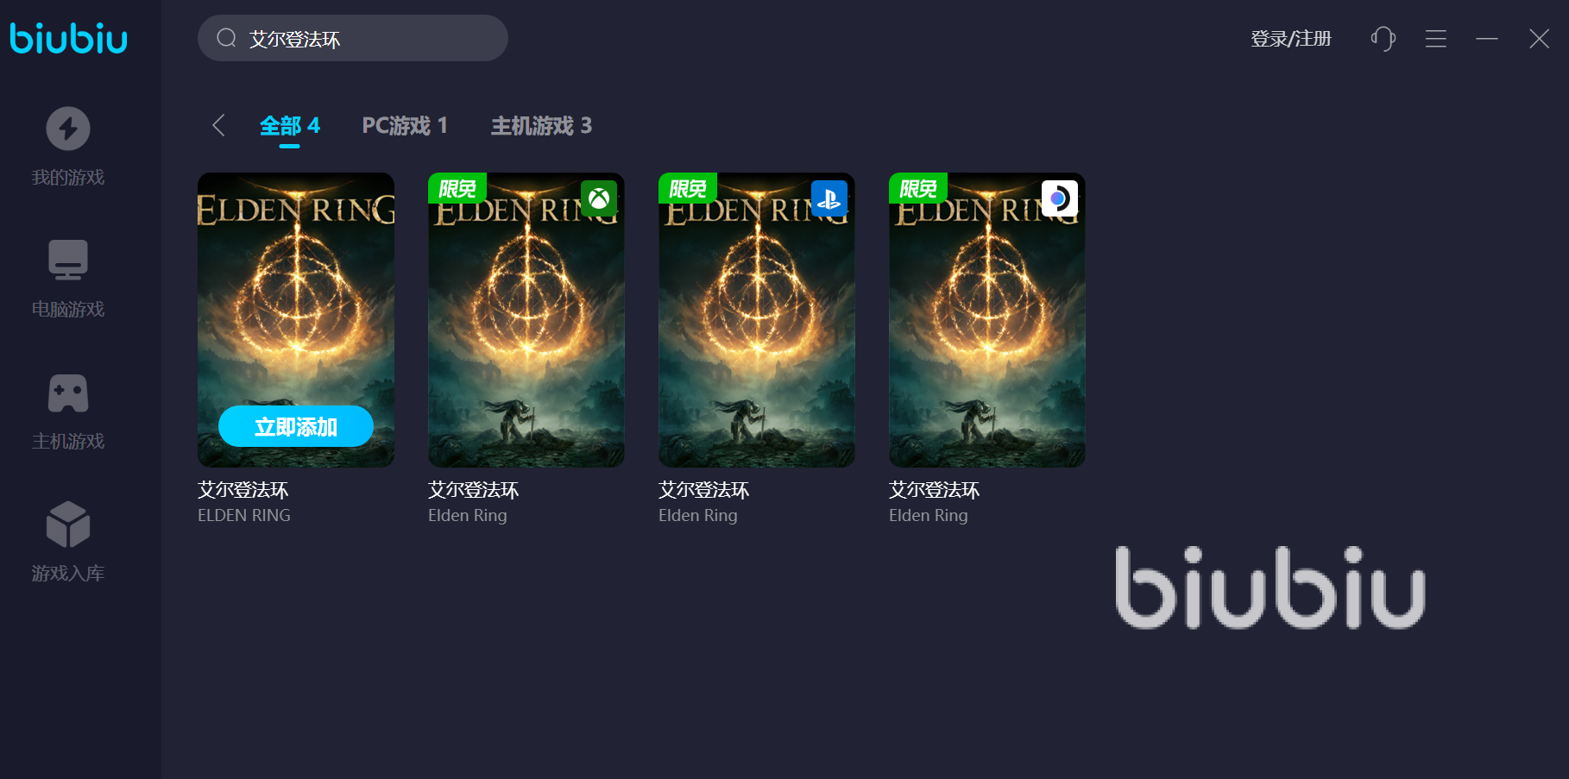Viewport: 1569px width, 779px height.
Task: Select the PlayStation Elden Ring cover
Action: click(757, 320)
